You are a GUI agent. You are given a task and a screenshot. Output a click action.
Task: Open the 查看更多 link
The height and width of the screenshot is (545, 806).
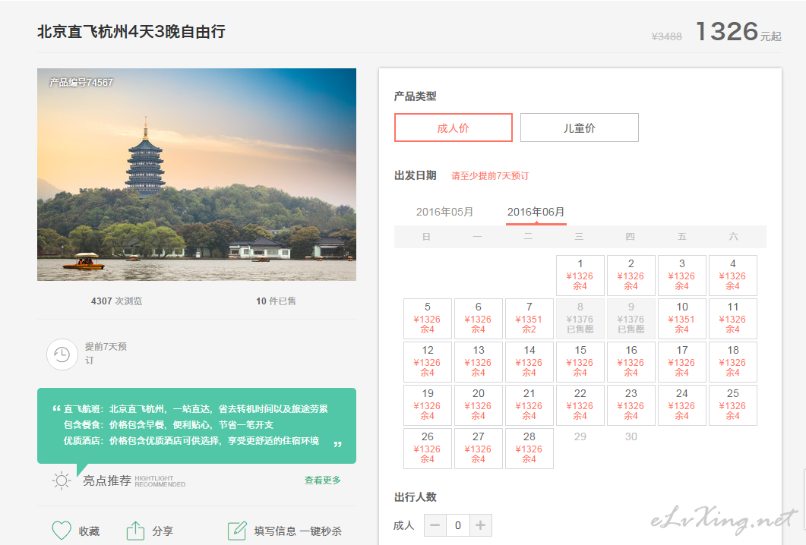tap(322, 480)
